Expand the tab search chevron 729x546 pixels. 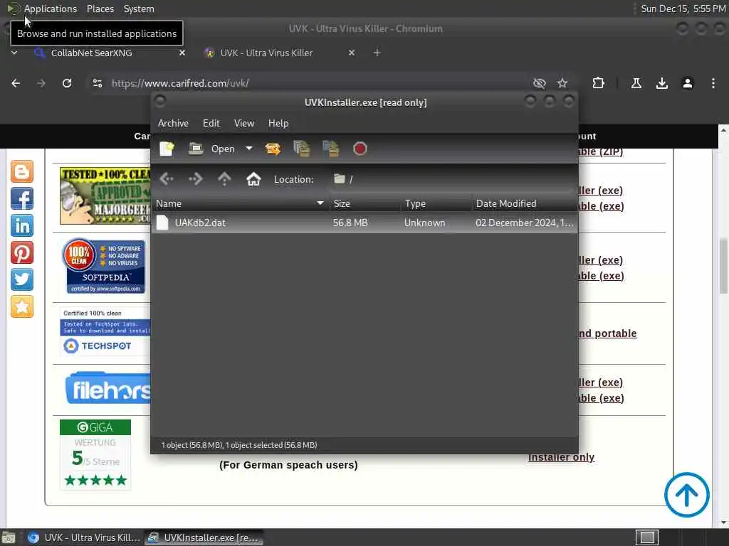[14, 53]
